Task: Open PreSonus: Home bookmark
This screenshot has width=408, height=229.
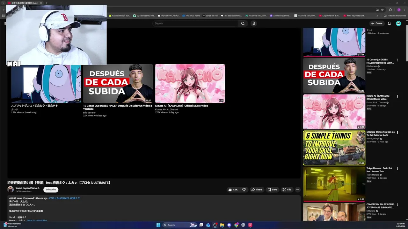Action: [x=191, y=16]
